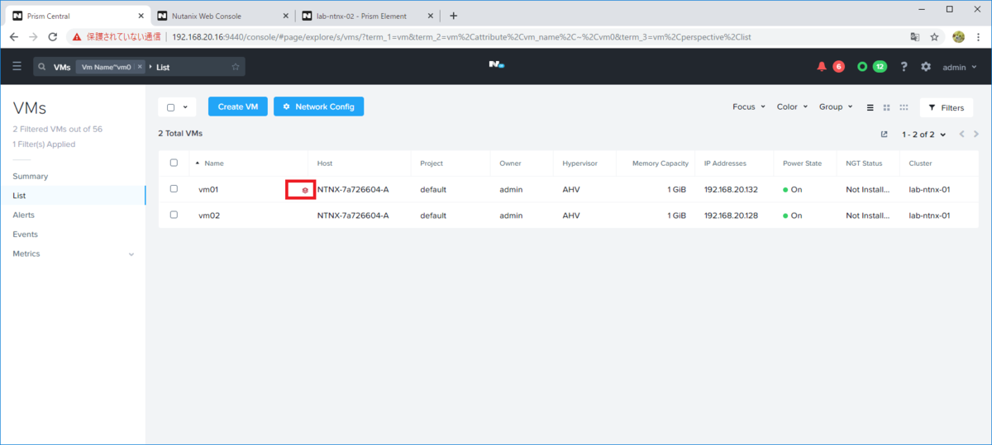Open Events in the sidebar

[25, 234]
